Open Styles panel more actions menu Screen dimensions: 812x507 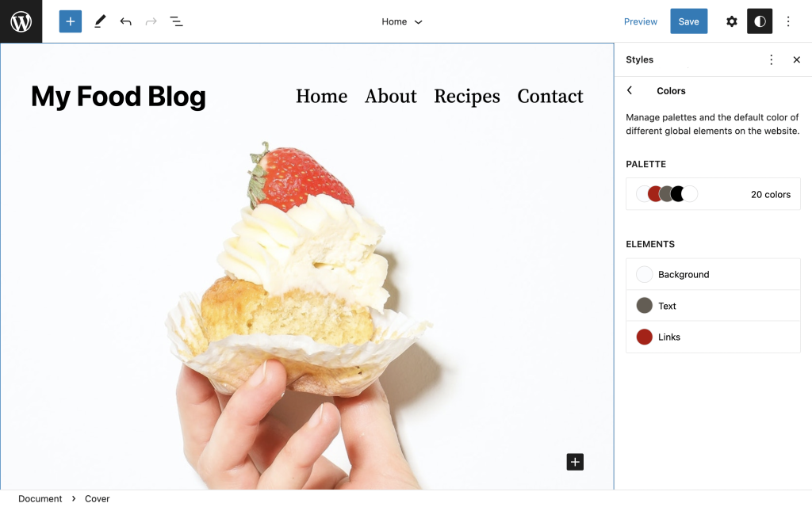771,59
